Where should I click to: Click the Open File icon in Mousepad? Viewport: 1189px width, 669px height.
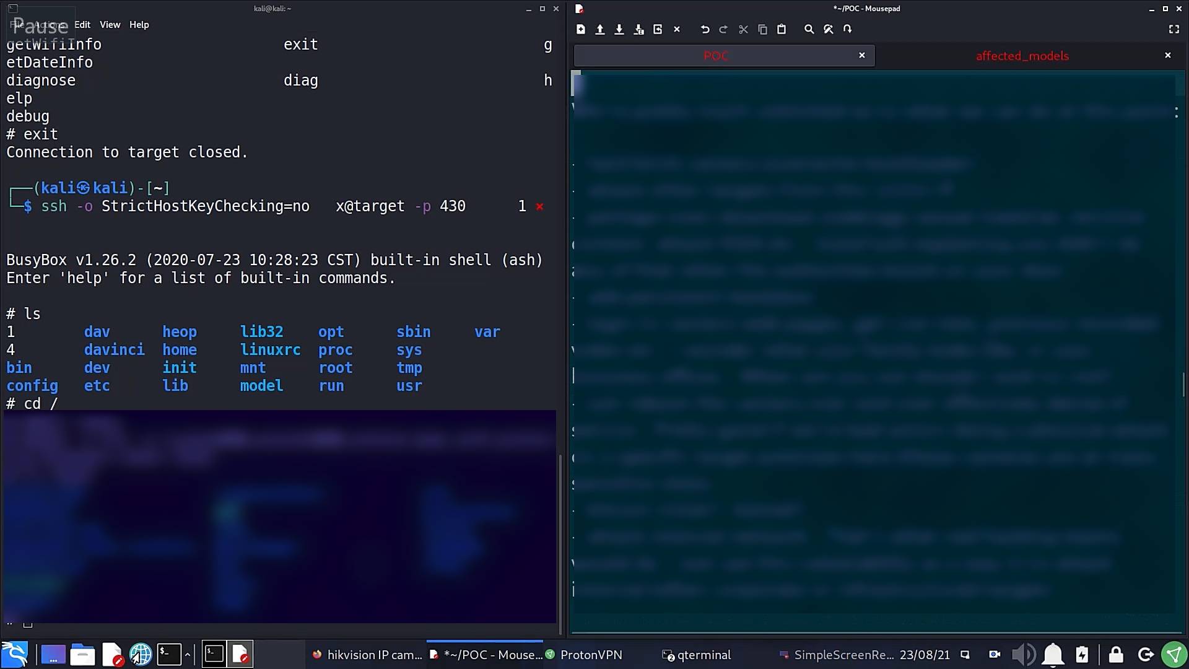click(x=599, y=29)
